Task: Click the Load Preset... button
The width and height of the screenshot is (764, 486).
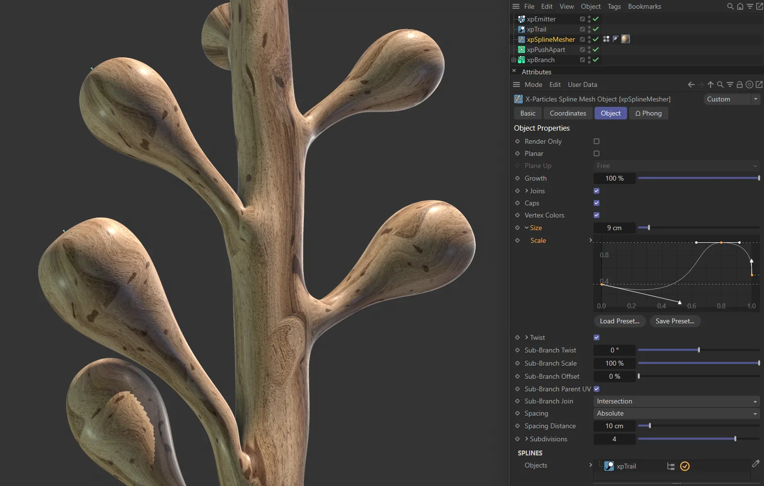Action: pyautogui.click(x=619, y=321)
